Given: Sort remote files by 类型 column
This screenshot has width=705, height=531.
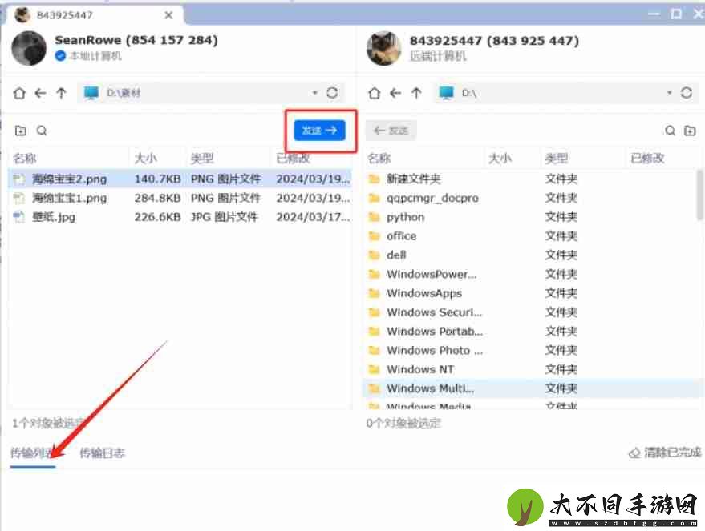Looking at the screenshot, I should 557,158.
